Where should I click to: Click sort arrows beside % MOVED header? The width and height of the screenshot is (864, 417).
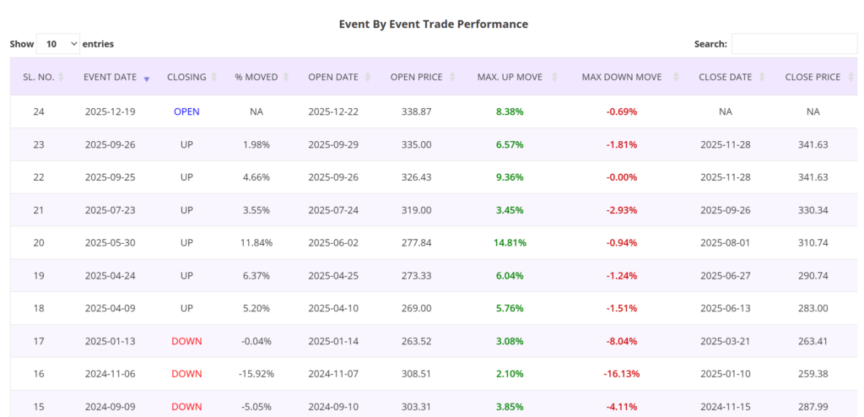click(x=288, y=77)
